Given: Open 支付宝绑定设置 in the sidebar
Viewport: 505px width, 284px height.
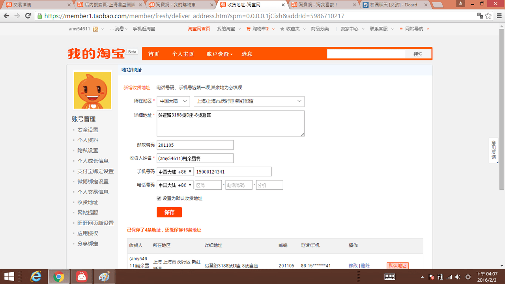Looking at the screenshot, I should point(95,171).
